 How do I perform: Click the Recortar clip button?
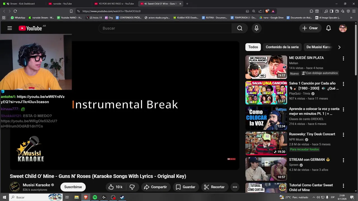[x=215, y=187]
